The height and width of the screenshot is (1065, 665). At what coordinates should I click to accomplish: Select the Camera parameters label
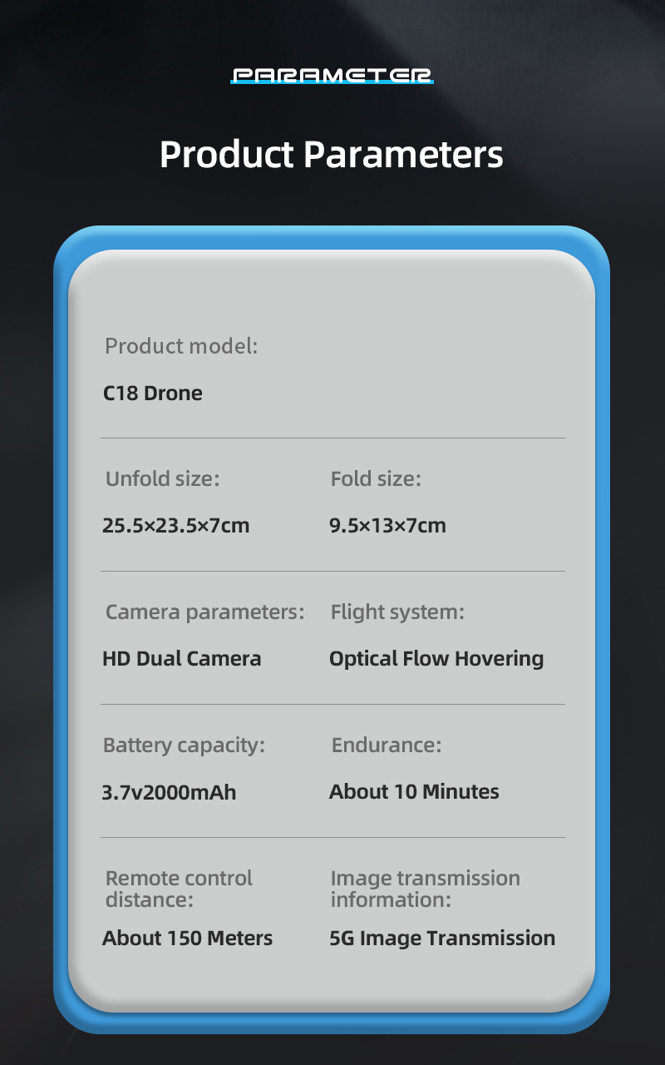[204, 612]
